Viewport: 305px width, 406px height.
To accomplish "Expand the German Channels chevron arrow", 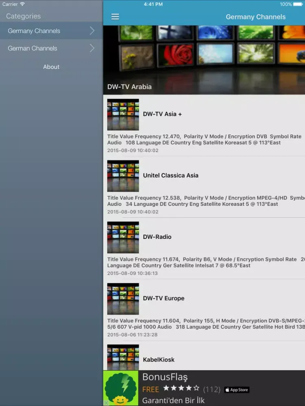I will [92, 48].
